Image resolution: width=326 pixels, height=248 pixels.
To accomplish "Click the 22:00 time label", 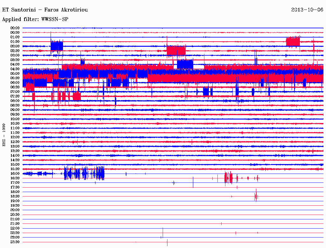I will [15, 228].
